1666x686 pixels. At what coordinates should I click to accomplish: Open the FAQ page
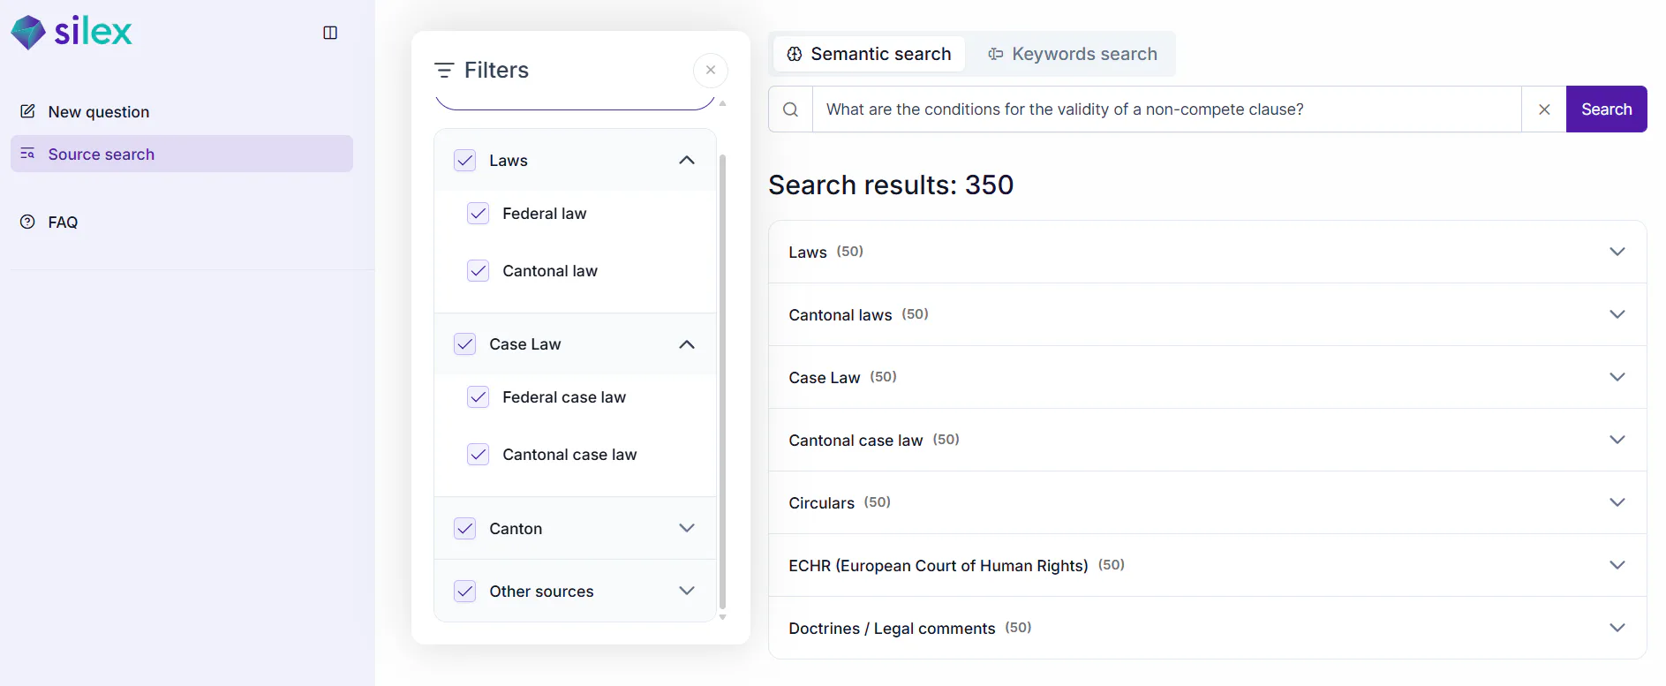182,222
